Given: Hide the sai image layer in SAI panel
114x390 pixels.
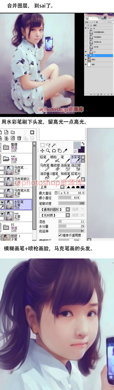Looking at the screenshot, I should pyautogui.click(x=2, y=214).
